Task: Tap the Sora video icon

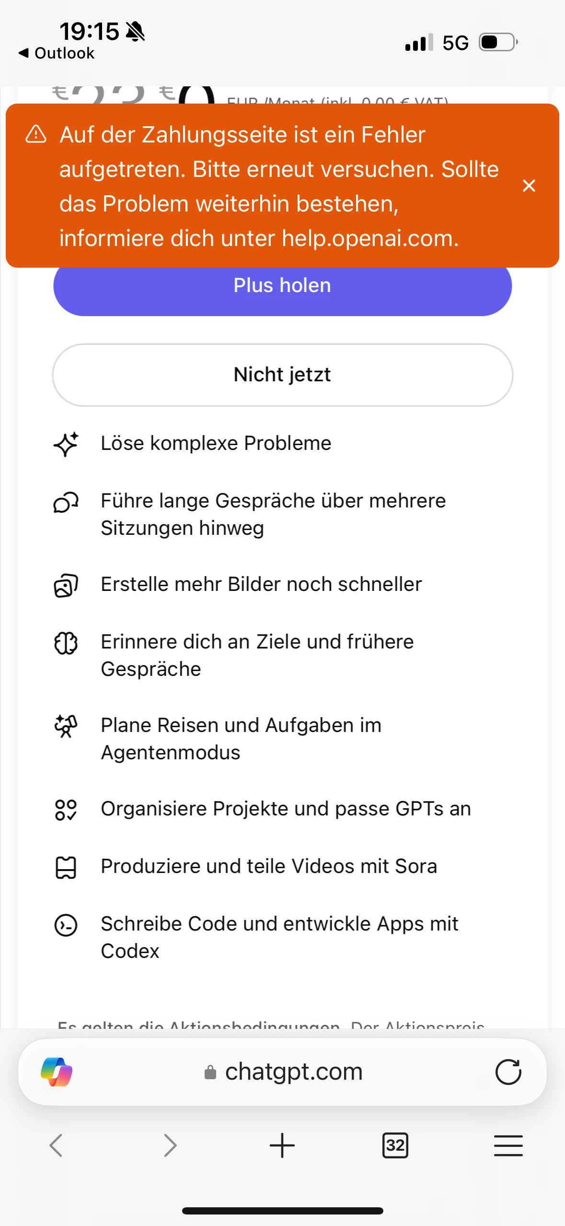Action: click(66, 867)
